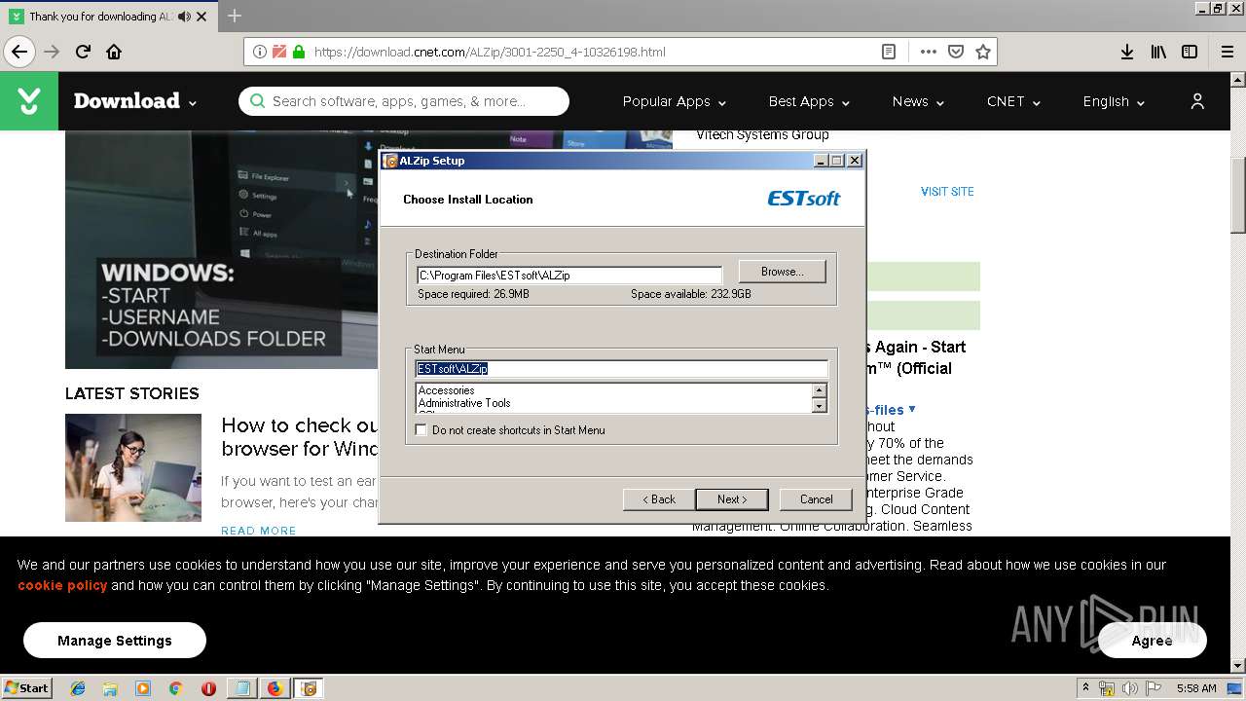Open the volume control in the system tray
The image size is (1246, 701).
click(1129, 688)
